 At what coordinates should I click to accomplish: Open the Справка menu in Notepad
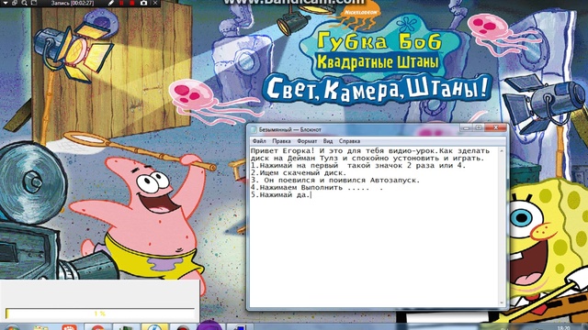tap(349, 141)
